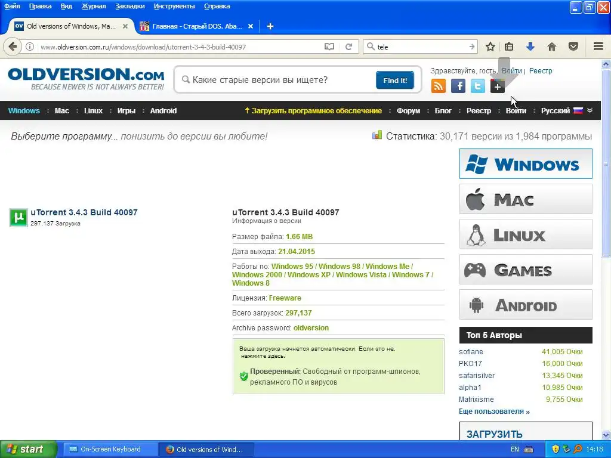
Task: Open Android in the black navigation bar
Action: (163, 110)
